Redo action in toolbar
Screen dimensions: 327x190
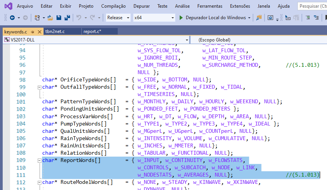(92, 18)
